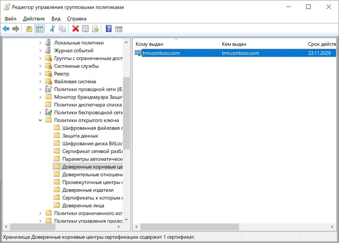Click Доверенные издатели folder icon

point(57,190)
